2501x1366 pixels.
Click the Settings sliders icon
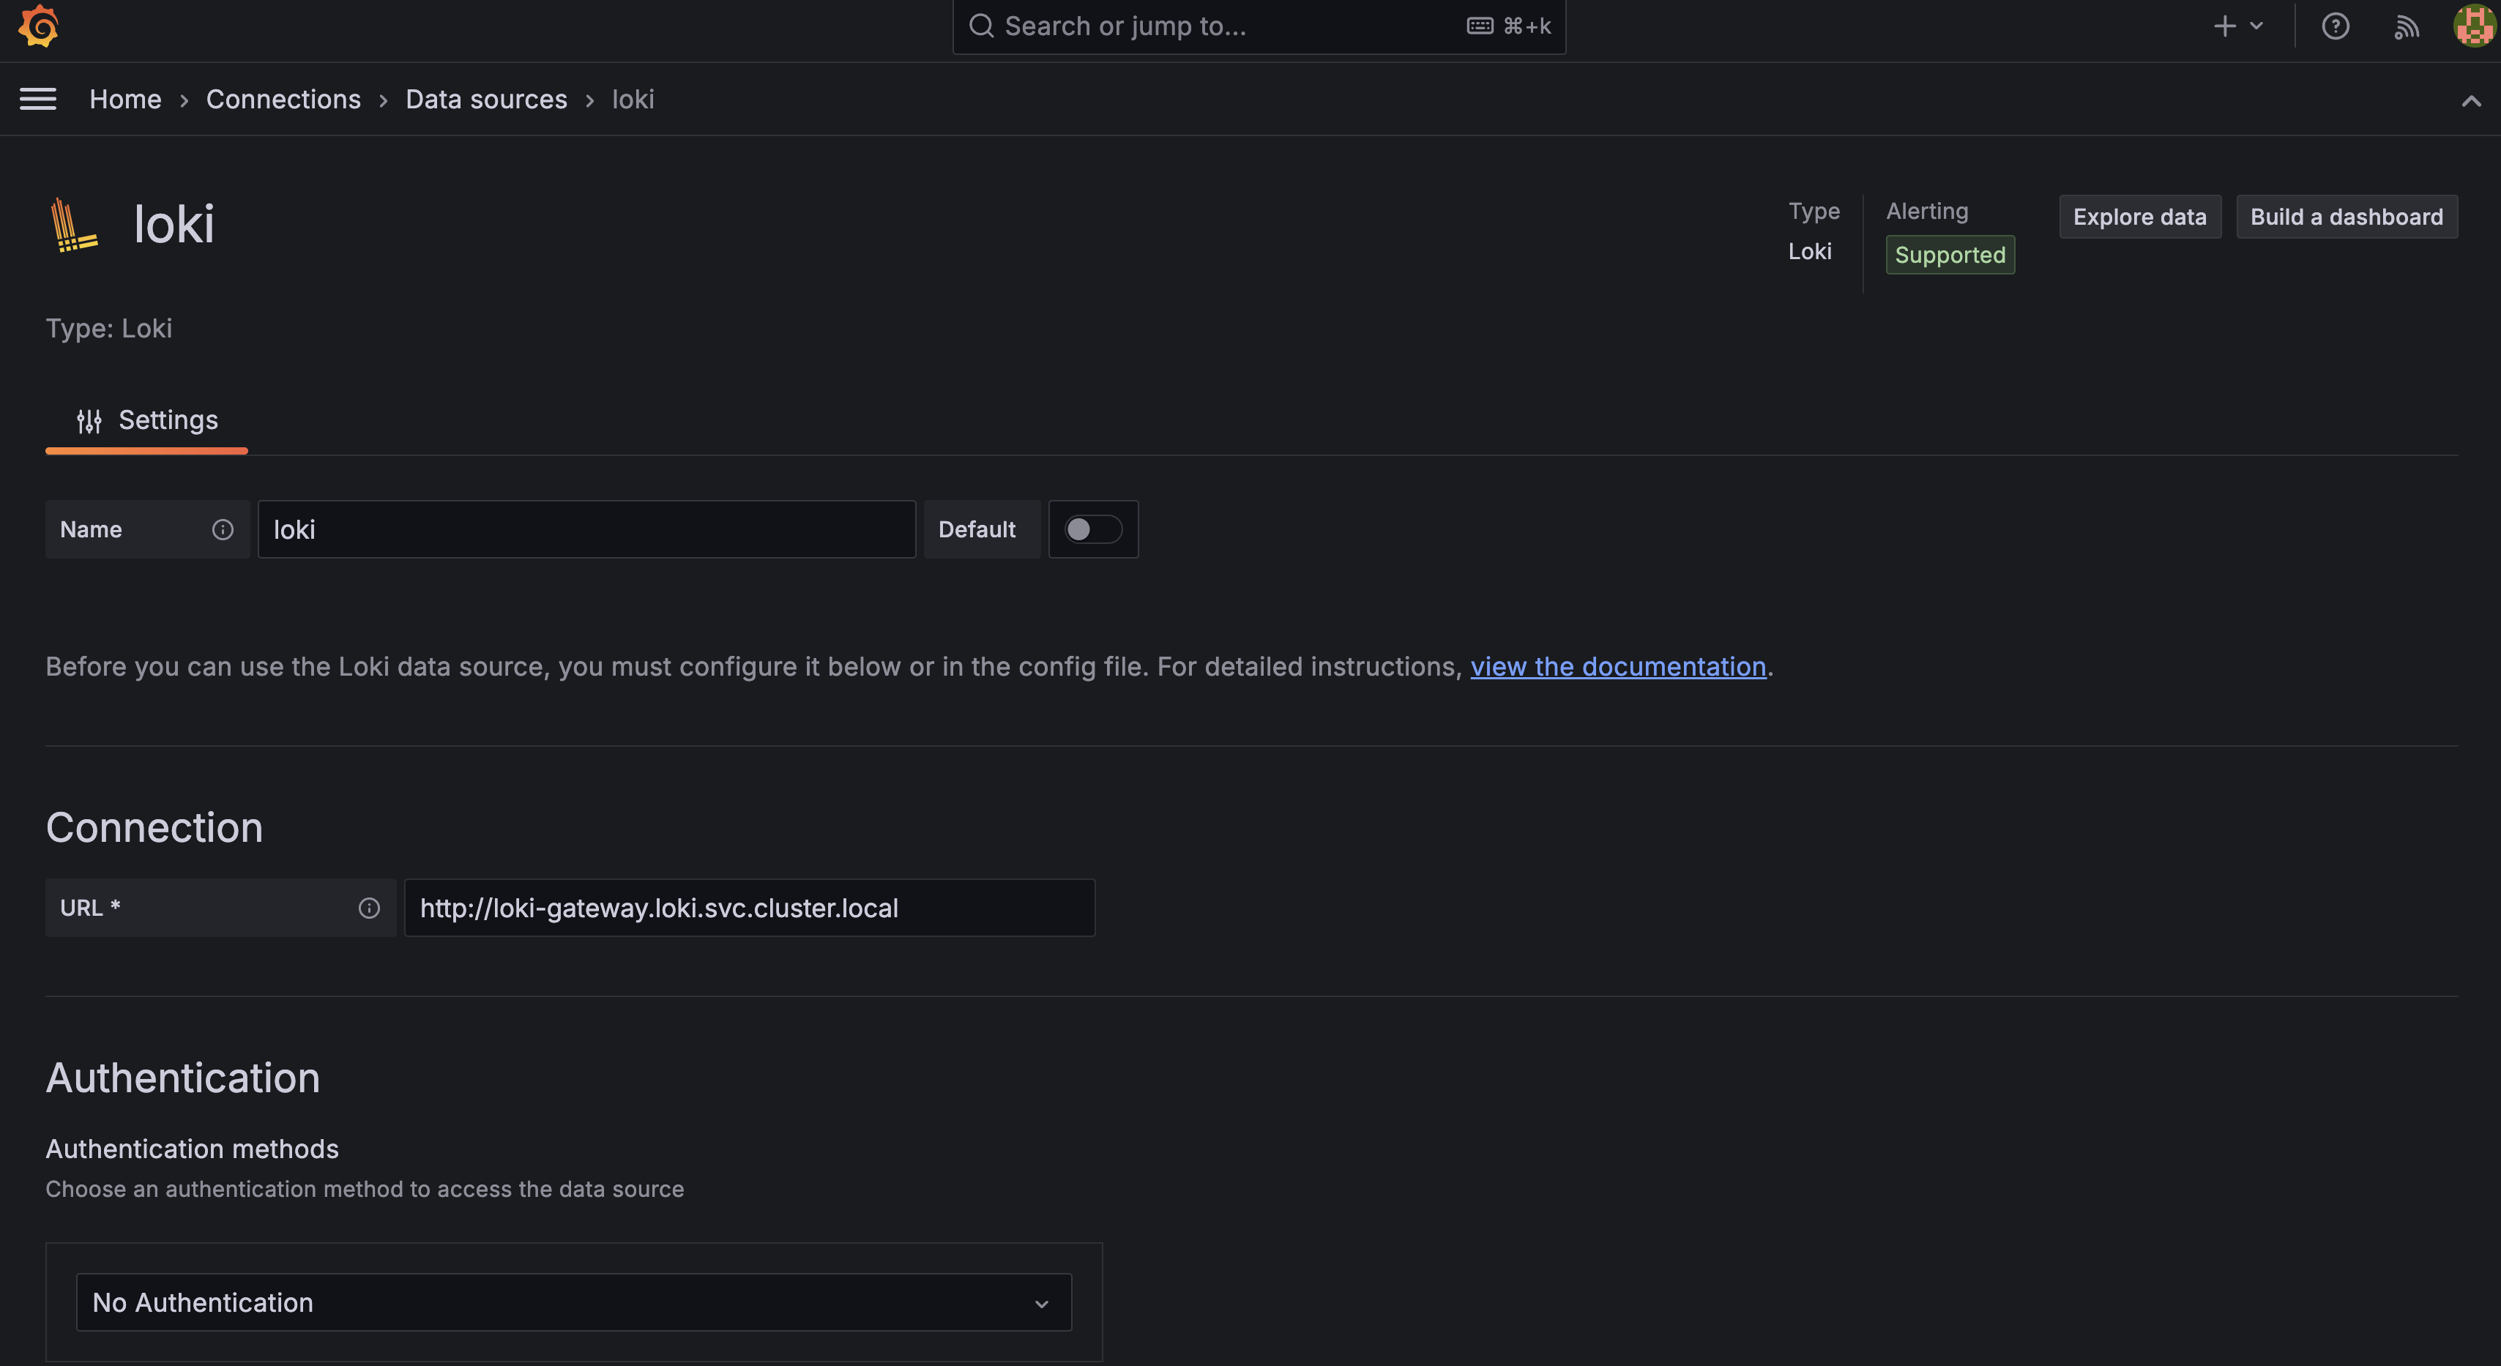[x=89, y=422]
